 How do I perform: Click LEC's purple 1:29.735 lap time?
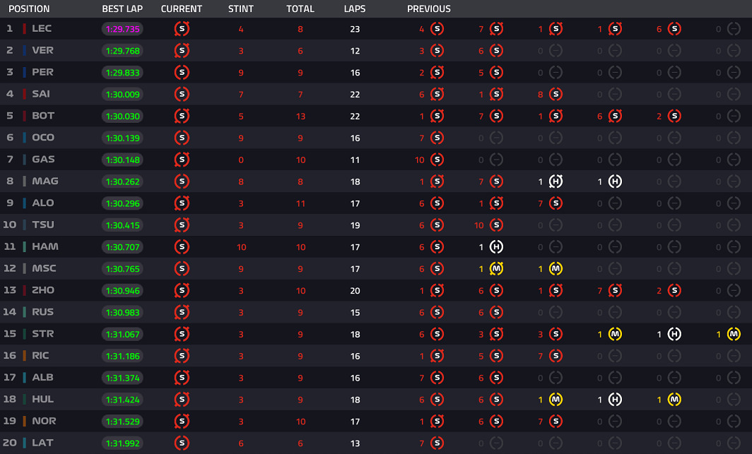click(x=123, y=29)
